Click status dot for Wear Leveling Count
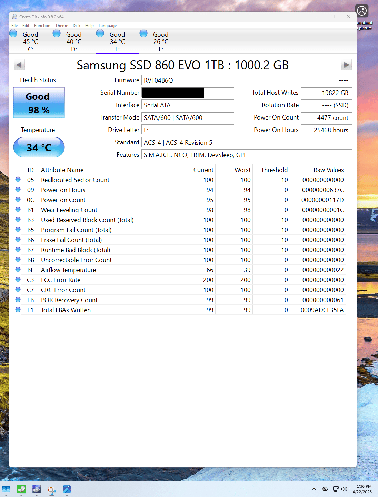 pyautogui.click(x=18, y=209)
